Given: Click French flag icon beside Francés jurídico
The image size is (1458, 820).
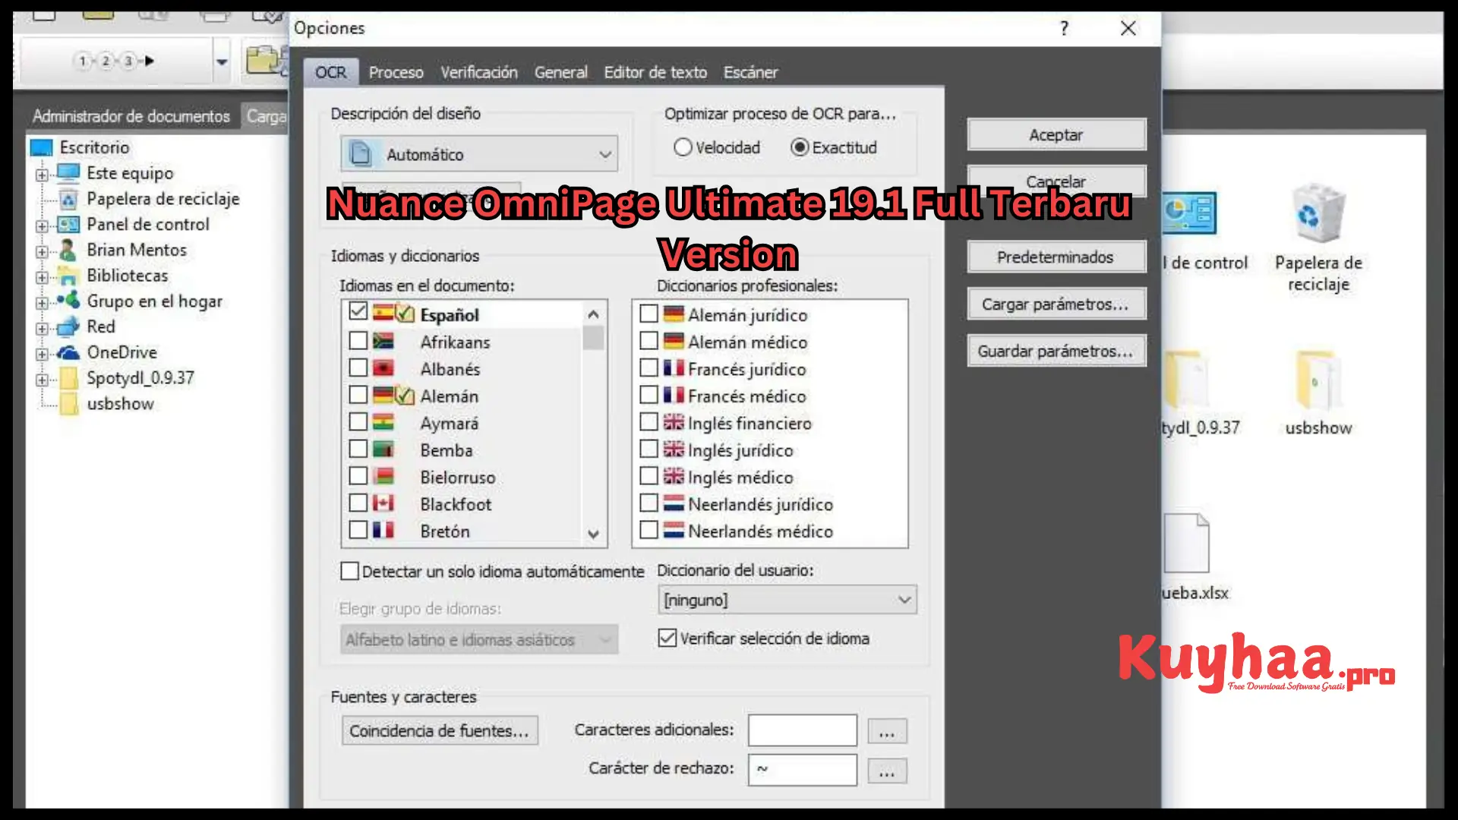Looking at the screenshot, I should tap(674, 367).
